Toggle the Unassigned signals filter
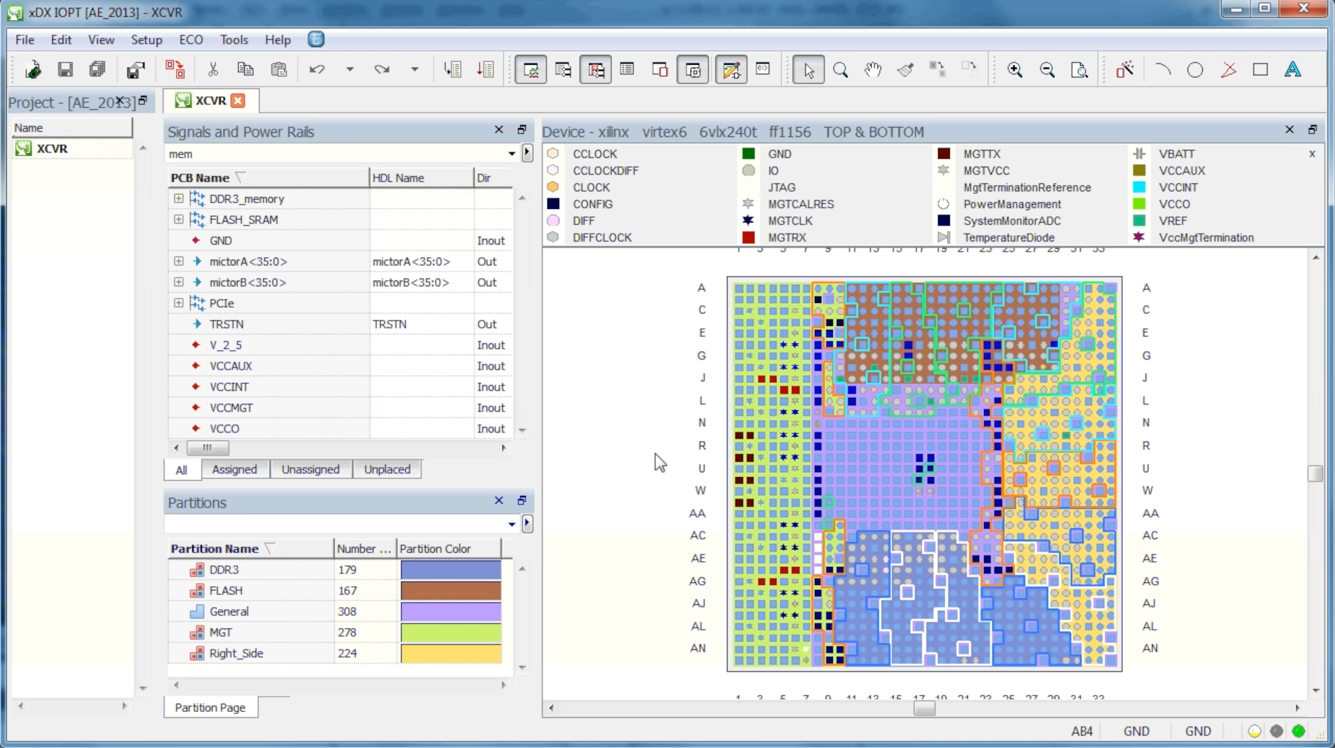This screenshot has width=1335, height=748. (x=310, y=469)
